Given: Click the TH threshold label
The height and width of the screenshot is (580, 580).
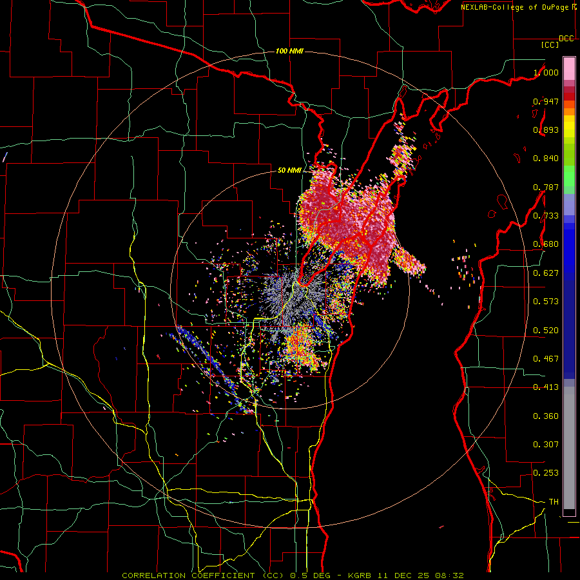Looking at the screenshot, I should (x=554, y=502).
